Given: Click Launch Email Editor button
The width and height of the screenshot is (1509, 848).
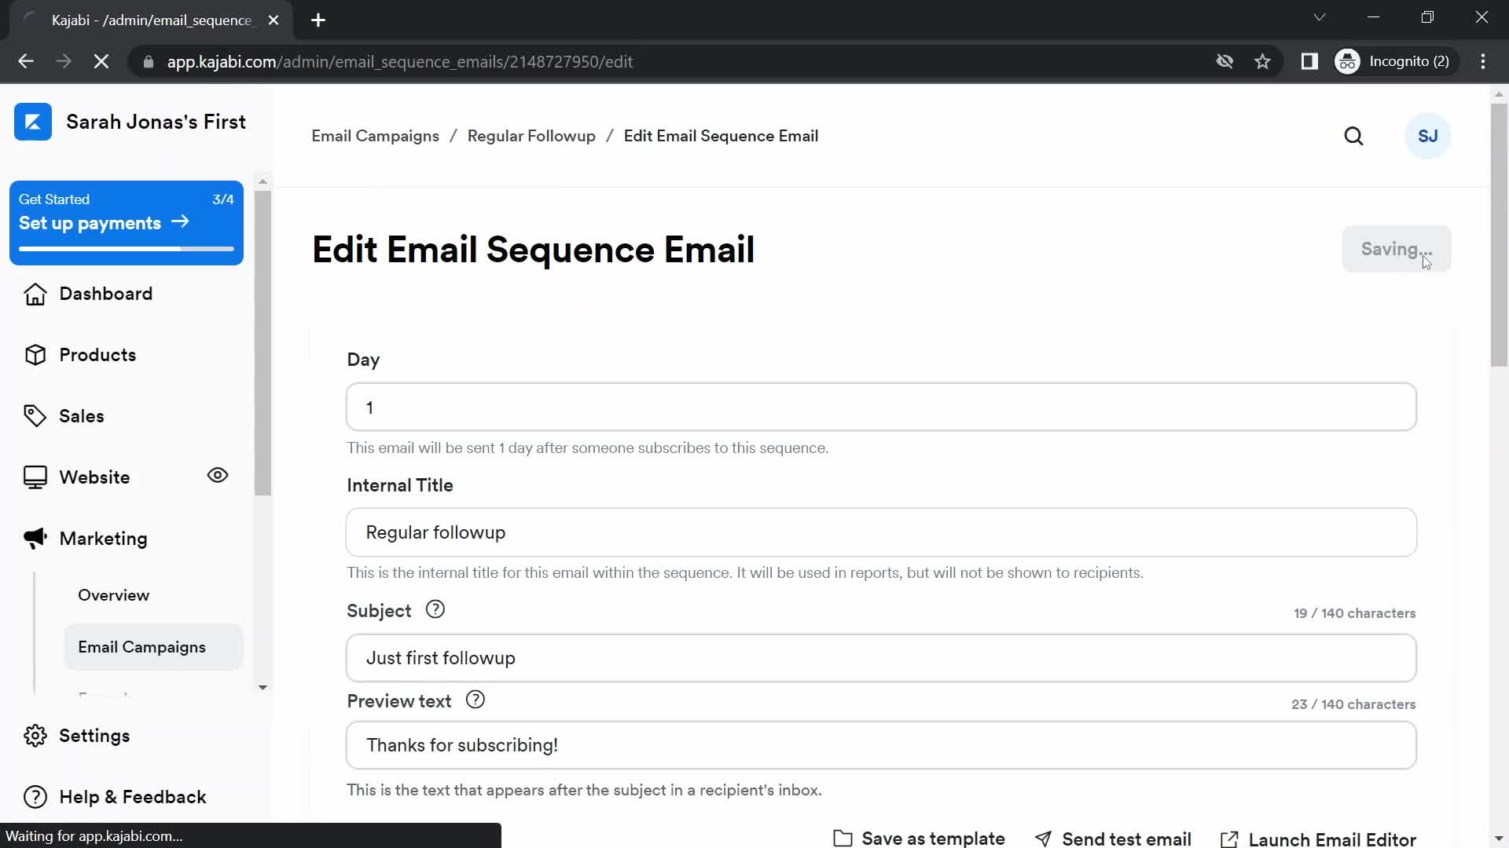Looking at the screenshot, I should coord(1320,839).
